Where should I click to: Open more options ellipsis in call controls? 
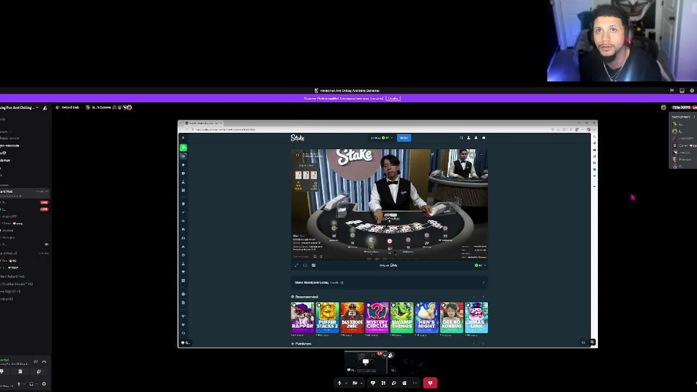415,383
